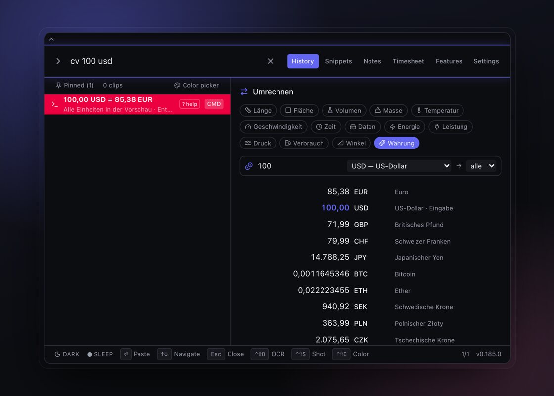Open the 'USD — US-Dollar' source currency dropdown
Screen dimensions: 554x396
pos(399,166)
